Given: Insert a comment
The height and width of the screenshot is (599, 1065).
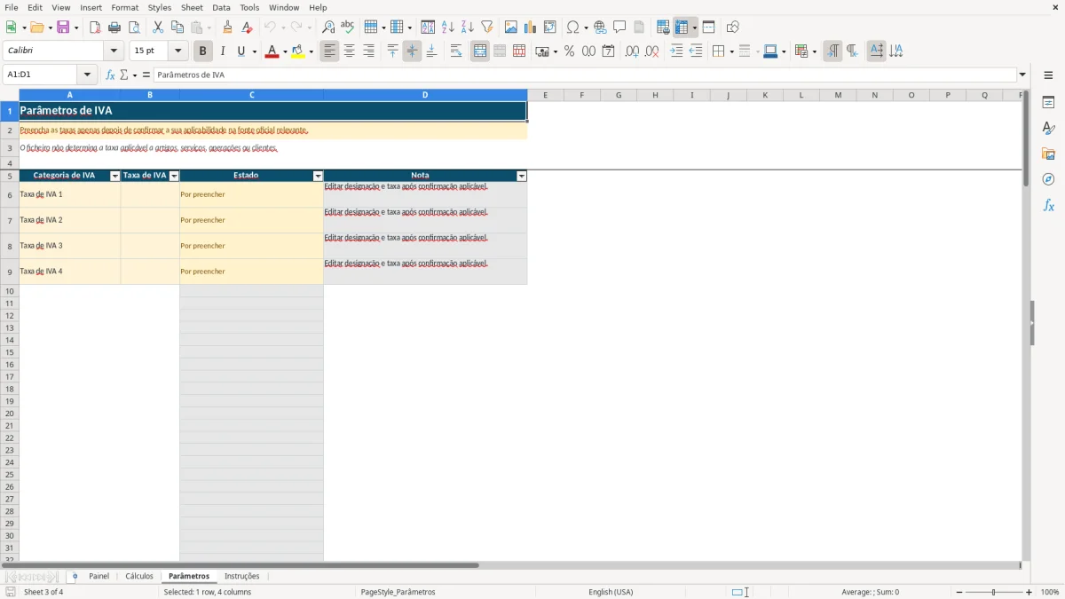Looking at the screenshot, I should (620, 28).
